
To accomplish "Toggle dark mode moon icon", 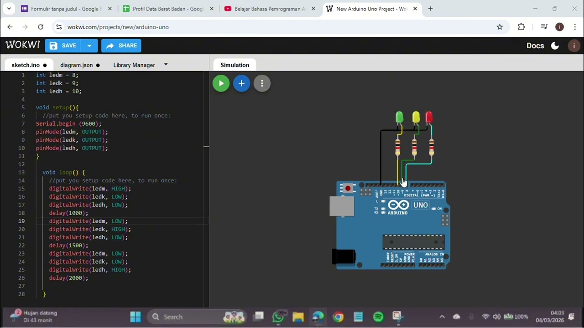I will [x=555, y=46].
